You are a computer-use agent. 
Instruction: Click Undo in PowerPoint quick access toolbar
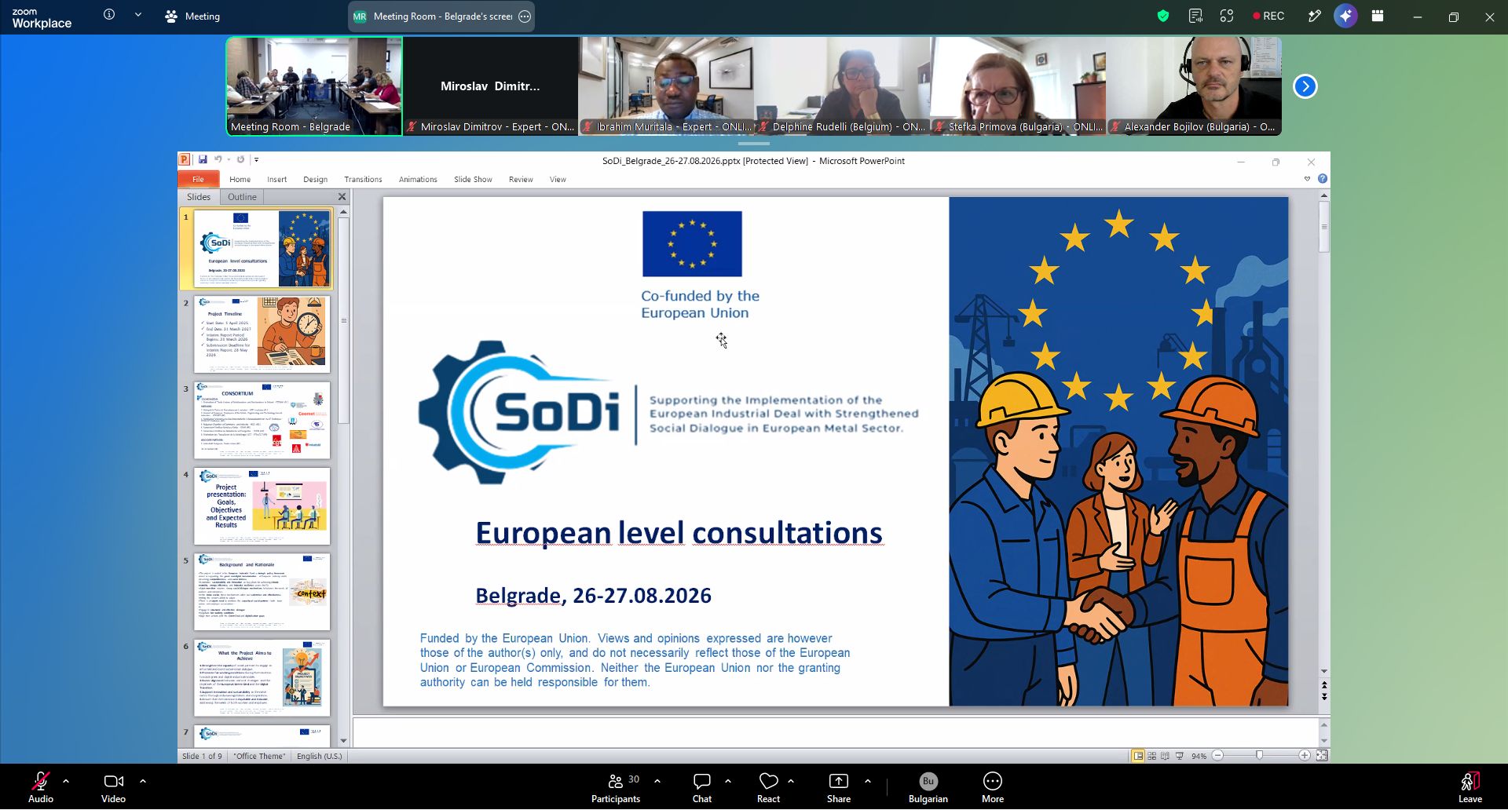coord(218,159)
